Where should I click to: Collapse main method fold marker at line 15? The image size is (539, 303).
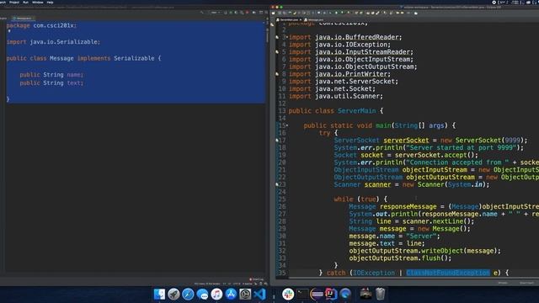pos(287,125)
